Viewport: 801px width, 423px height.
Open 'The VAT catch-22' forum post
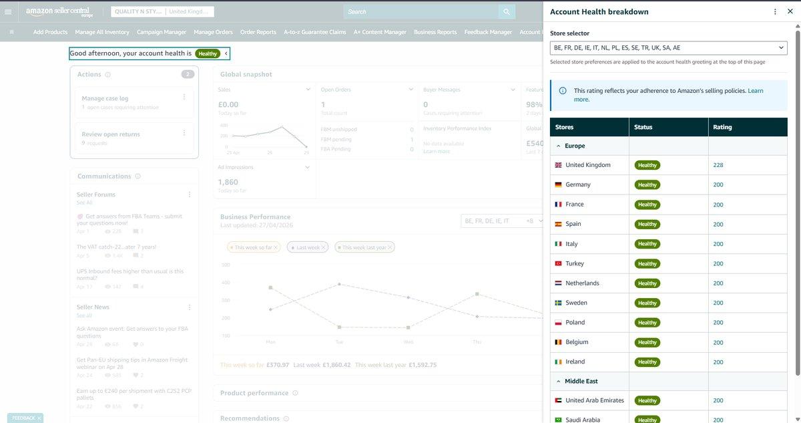tap(116, 247)
